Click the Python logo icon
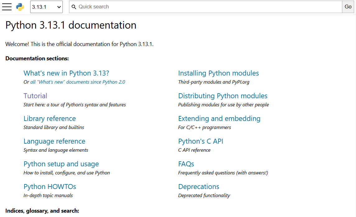This screenshot has width=356, height=217. pos(20,7)
